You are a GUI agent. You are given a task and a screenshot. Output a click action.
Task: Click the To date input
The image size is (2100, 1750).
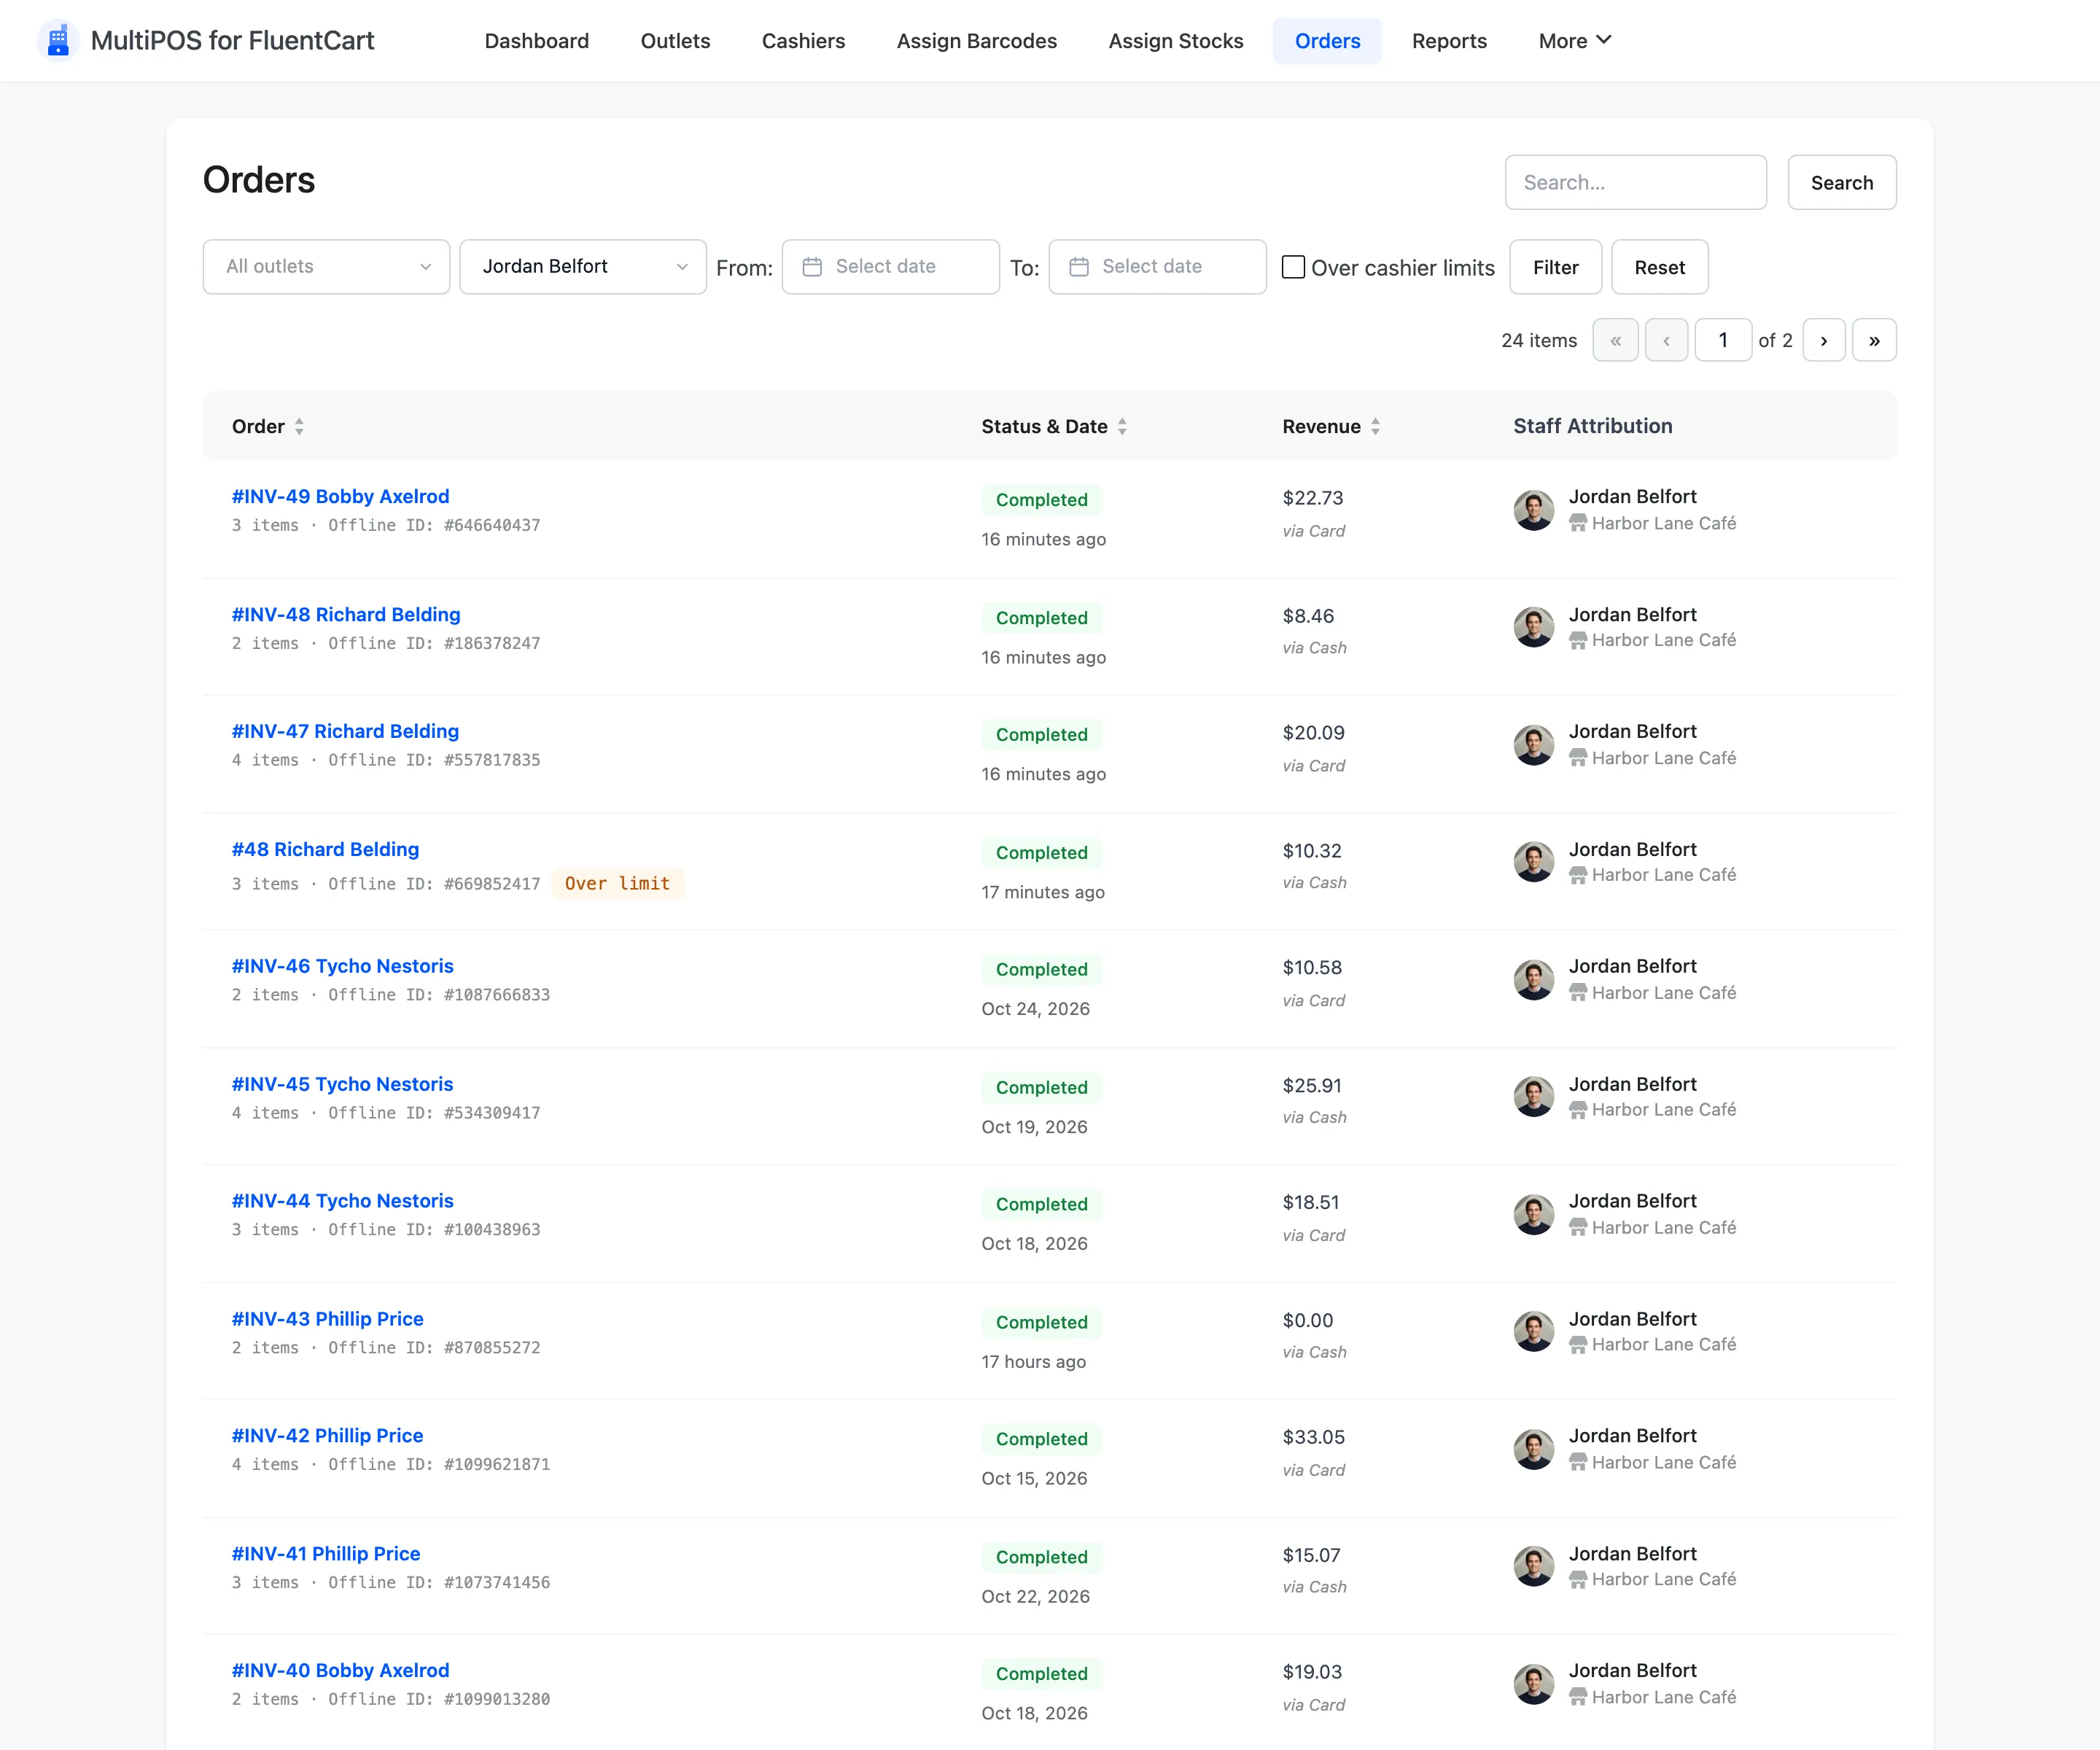(x=1157, y=267)
